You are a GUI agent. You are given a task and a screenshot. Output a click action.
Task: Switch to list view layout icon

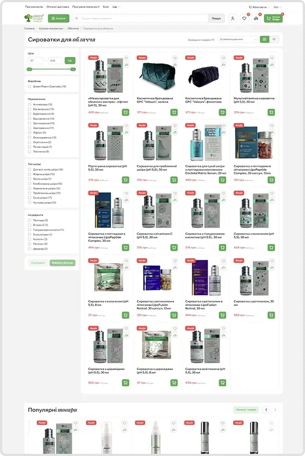[x=274, y=39]
